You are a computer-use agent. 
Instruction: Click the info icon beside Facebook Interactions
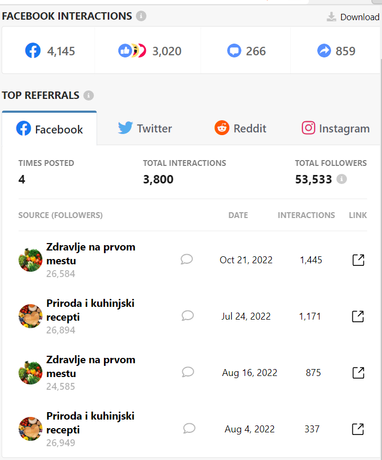coord(141,16)
